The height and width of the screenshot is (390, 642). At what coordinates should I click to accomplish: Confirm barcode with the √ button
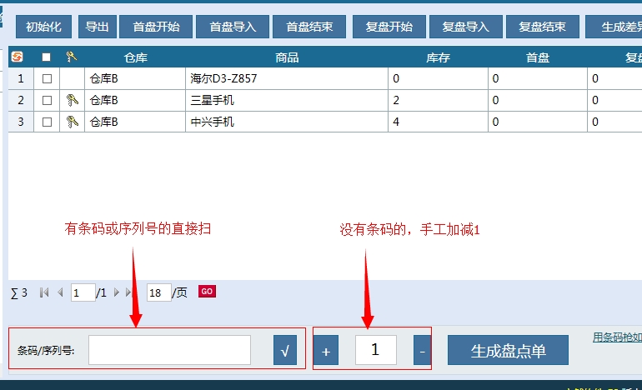[285, 350]
